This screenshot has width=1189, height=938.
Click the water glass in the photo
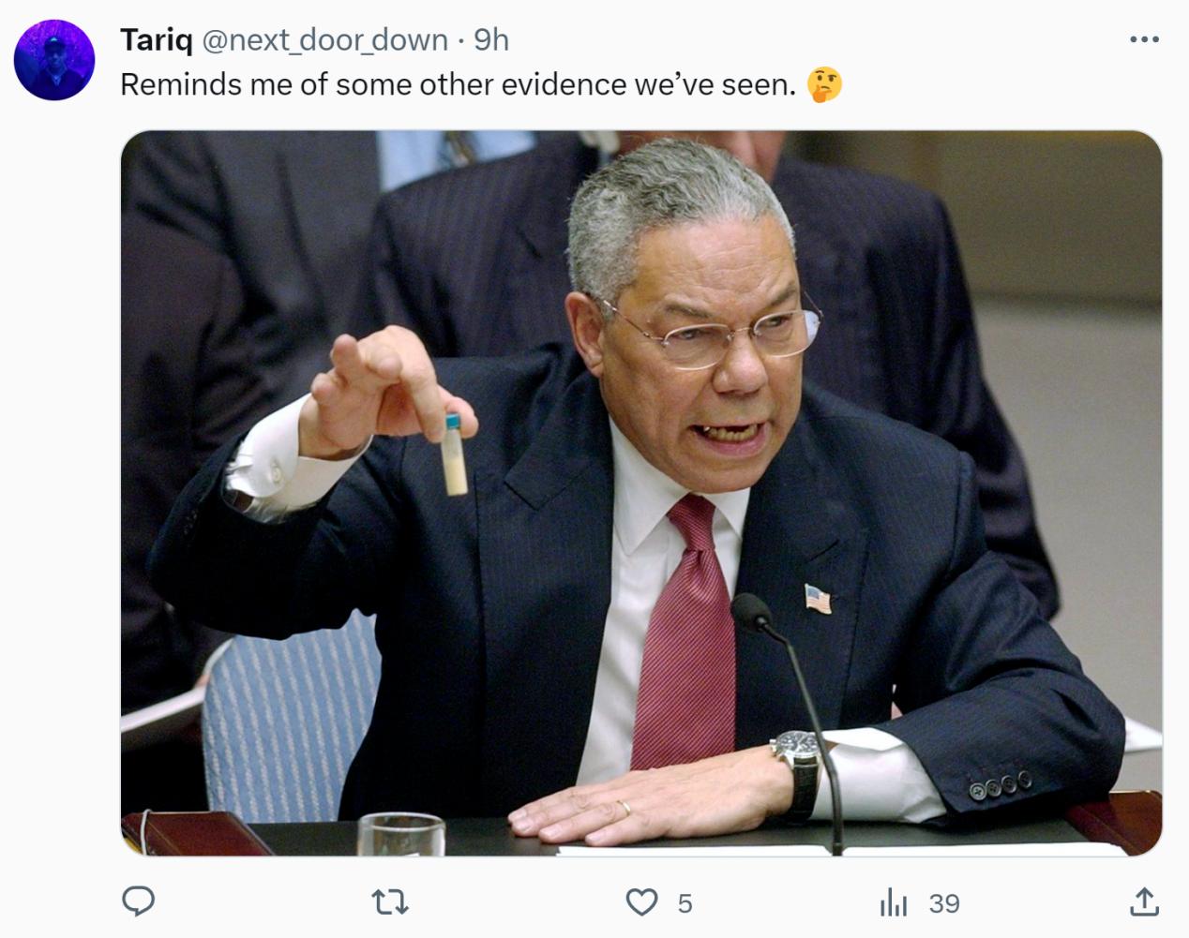pos(400,833)
